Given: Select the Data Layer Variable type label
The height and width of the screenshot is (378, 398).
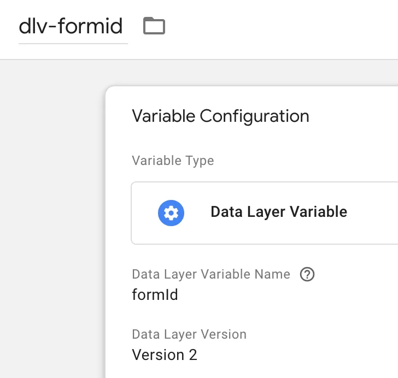Looking at the screenshot, I should click(279, 212).
